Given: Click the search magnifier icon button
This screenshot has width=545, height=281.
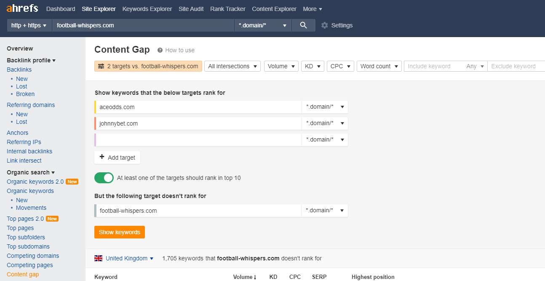Looking at the screenshot, I should click(303, 25).
